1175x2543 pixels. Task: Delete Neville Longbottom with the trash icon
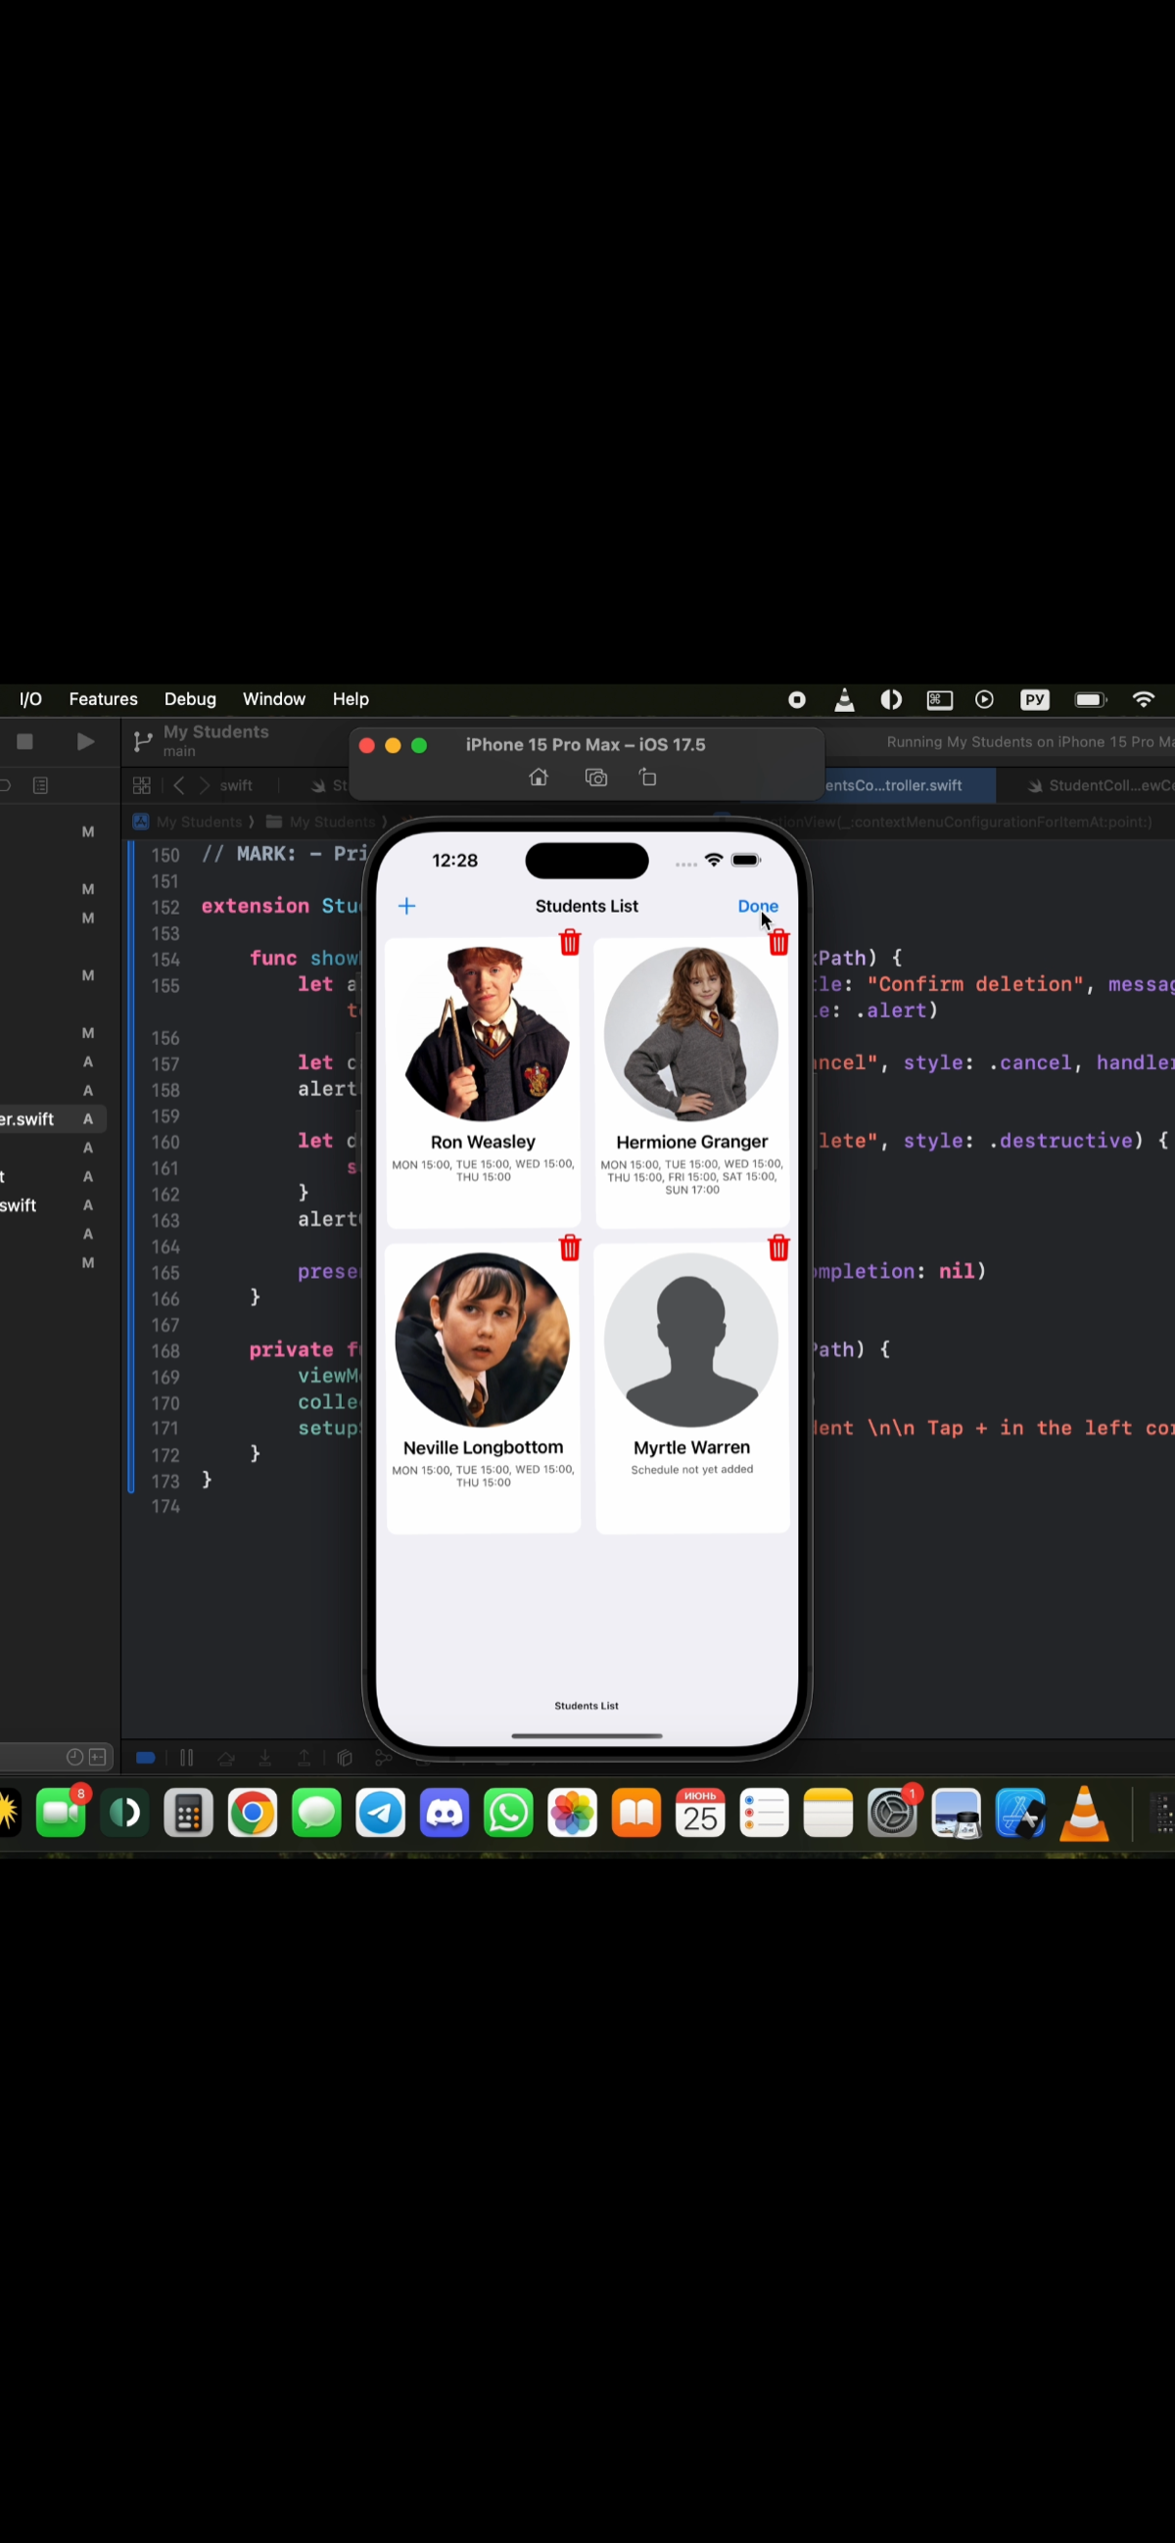coord(570,1248)
